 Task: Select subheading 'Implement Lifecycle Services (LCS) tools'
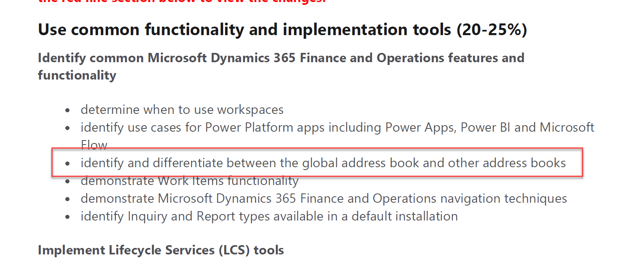point(161,250)
